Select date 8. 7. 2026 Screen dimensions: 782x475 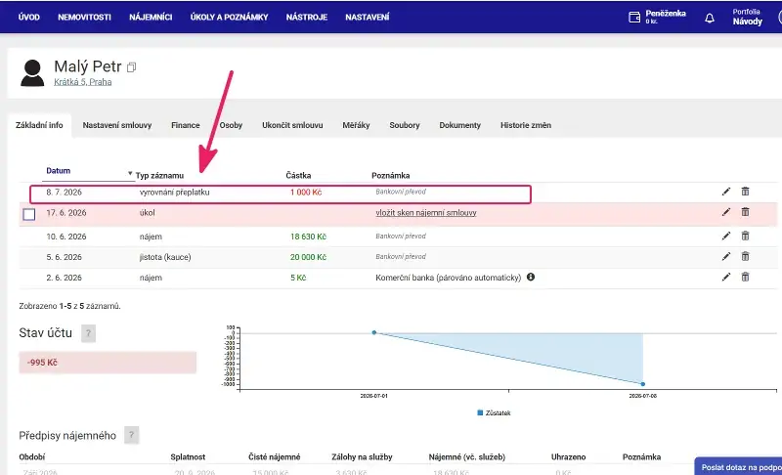(x=64, y=192)
